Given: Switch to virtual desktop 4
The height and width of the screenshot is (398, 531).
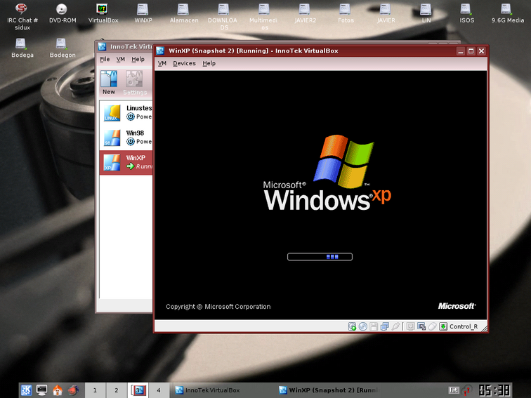Looking at the screenshot, I should [159, 390].
